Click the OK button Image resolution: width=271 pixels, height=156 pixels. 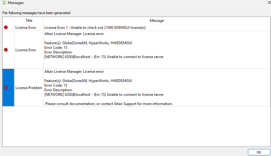[259, 152]
